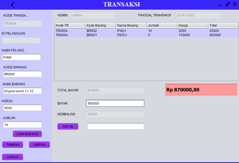This screenshot has height=163, width=239.
Task: Click the Total column header
Action: (223, 25)
